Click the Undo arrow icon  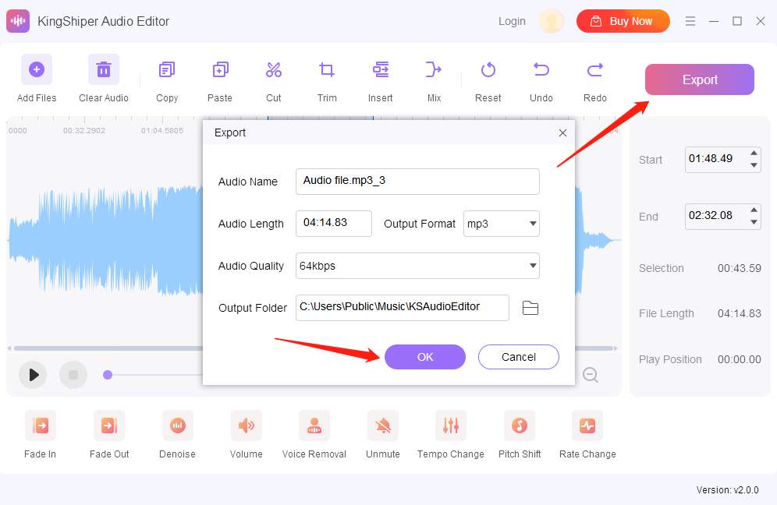(541, 70)
